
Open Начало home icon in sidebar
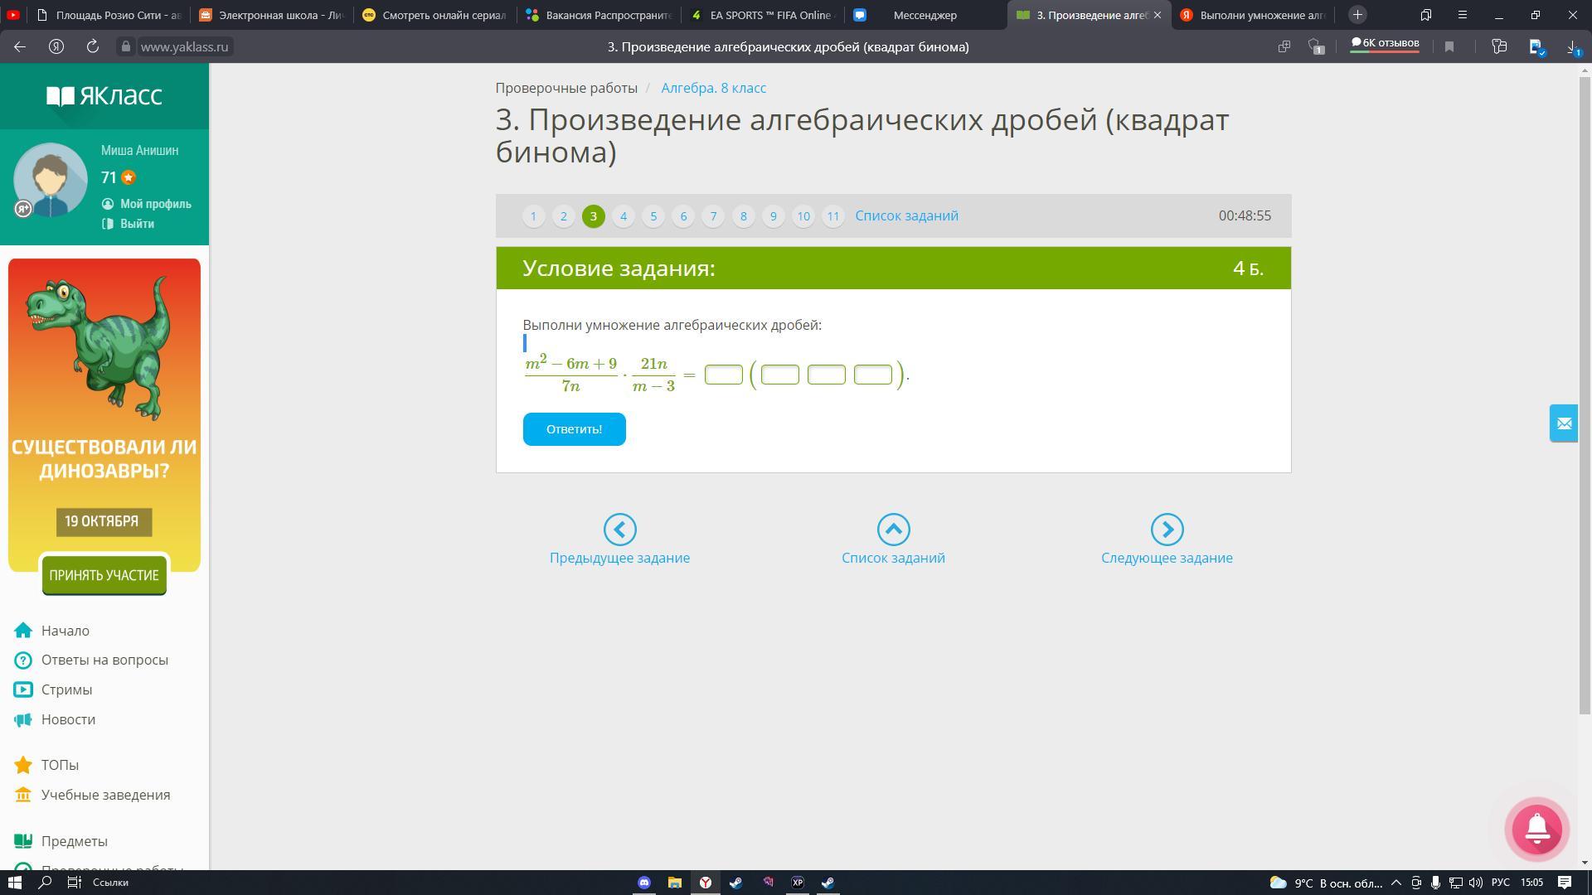23,631
